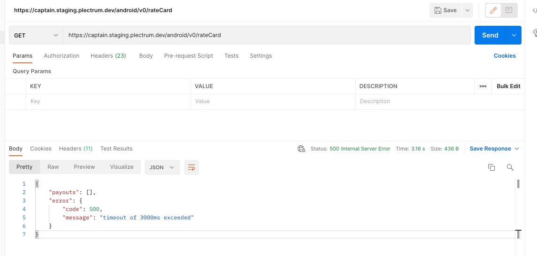Search the response with magnifier icon

pyautogui.click(x=510, y=167)
